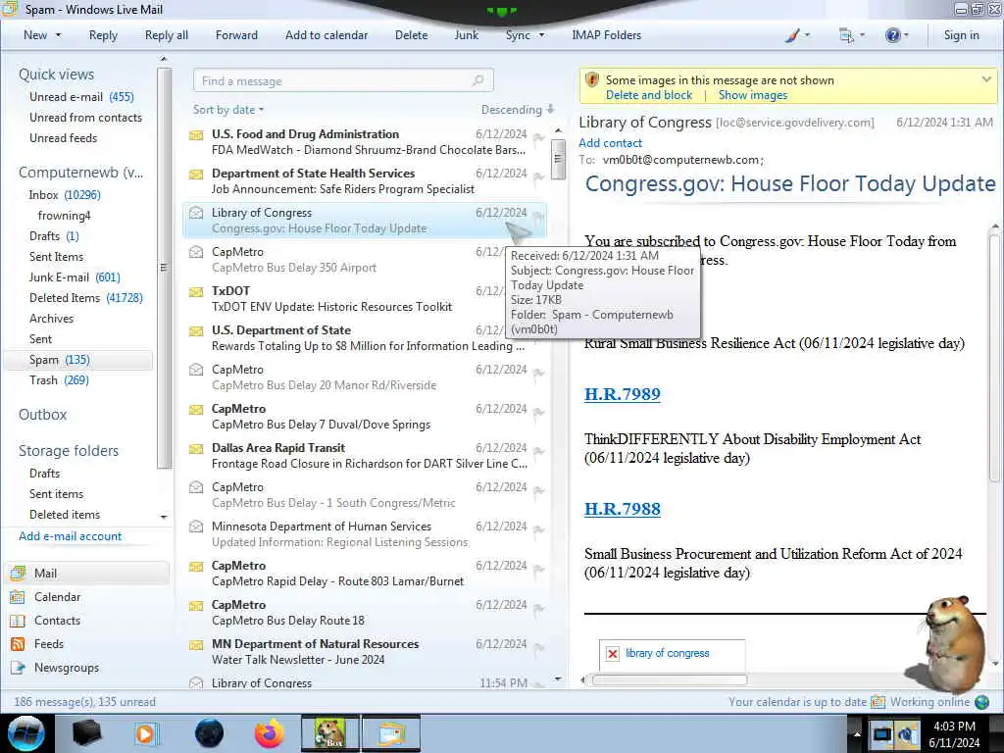Click envelope icon of Department of State Health Services
1004x753 pixels.
pyautogui.click(x=196, y=175)
